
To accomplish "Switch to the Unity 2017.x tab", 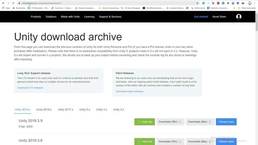I will click(x=65, y=110).
